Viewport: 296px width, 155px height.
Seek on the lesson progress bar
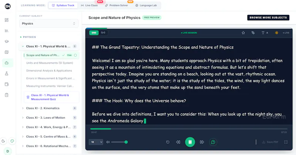click(189, 129)
